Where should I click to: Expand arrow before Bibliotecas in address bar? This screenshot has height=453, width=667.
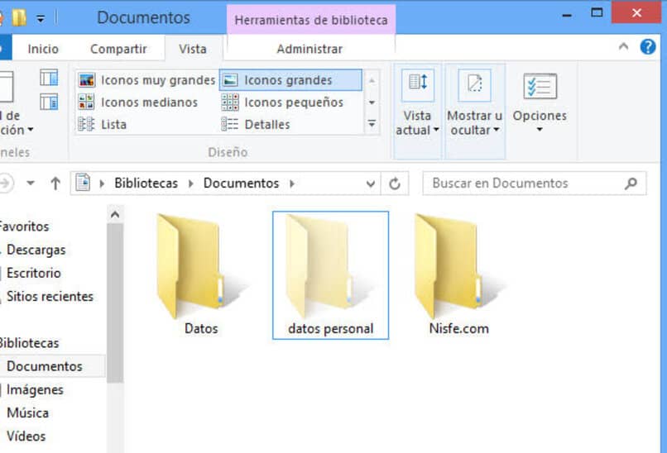(x=102, y=184)
